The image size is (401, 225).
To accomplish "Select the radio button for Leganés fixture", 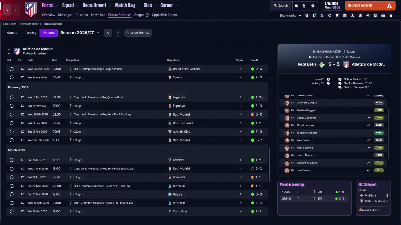I will tap(12, 97).
